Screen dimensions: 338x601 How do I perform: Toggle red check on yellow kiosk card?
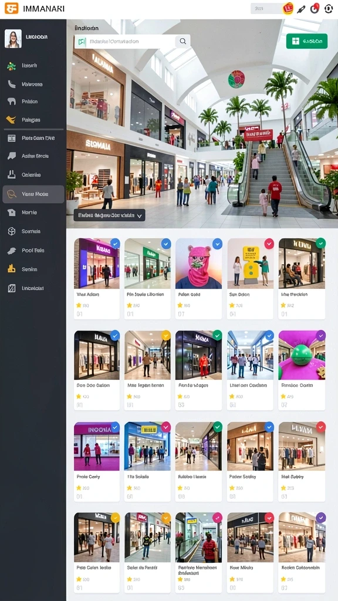point(269,244)
